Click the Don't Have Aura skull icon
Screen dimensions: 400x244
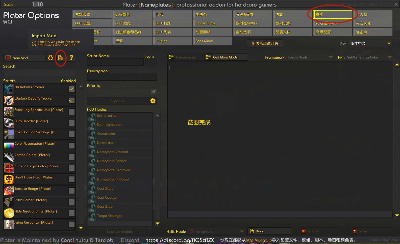(x=9, y=179)
